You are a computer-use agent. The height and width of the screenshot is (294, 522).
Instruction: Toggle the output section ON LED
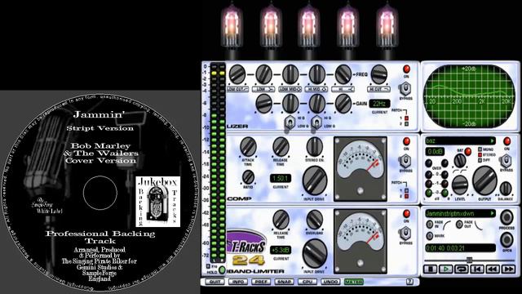pyautogui.click(x=507, y=141)
